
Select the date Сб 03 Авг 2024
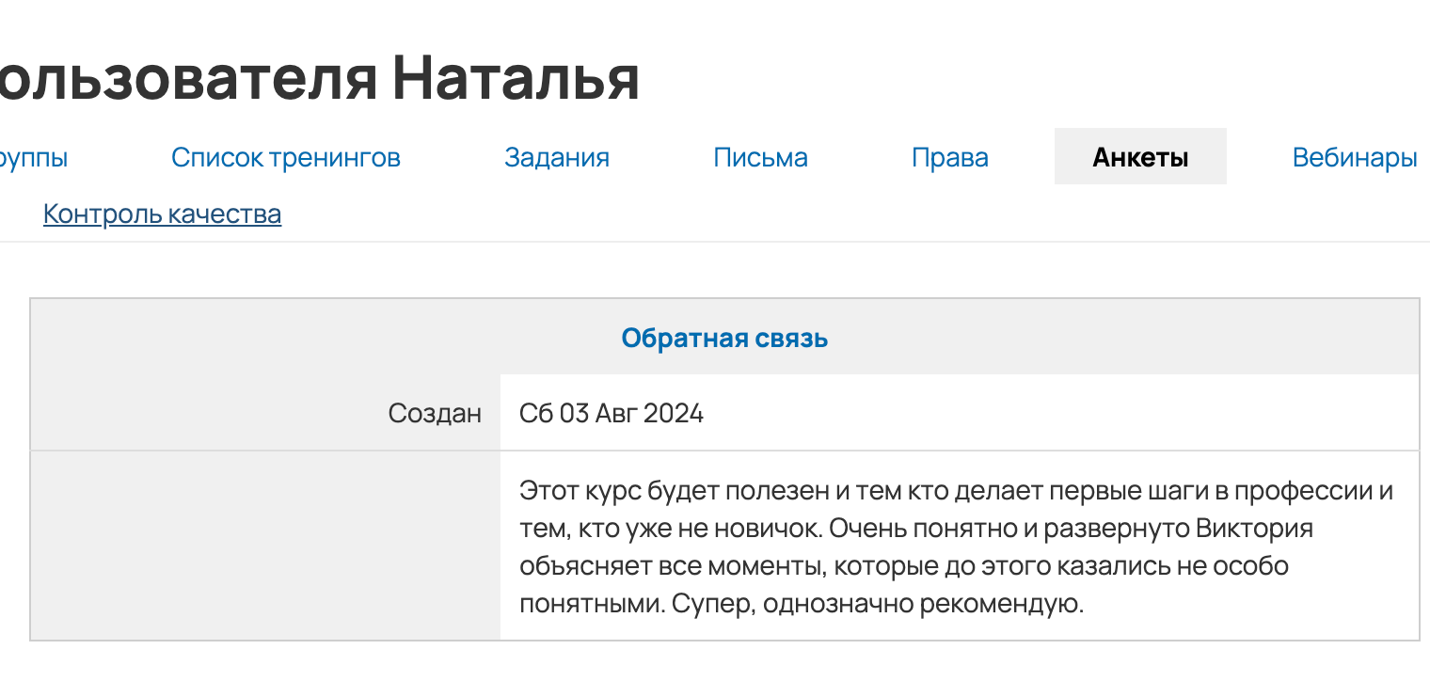click(x=612, y=412)
